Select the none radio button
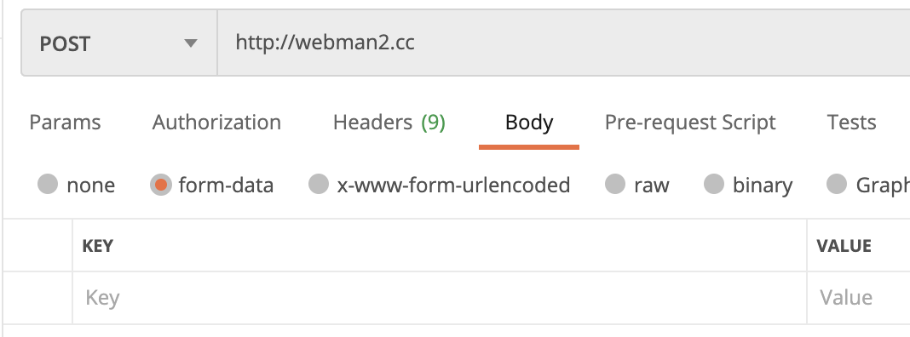The width and height of the screenshot is (910, 337). 48,185
